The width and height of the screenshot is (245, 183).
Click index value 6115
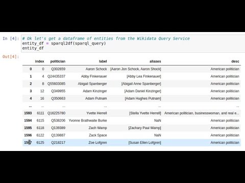(x=40, y=120)
